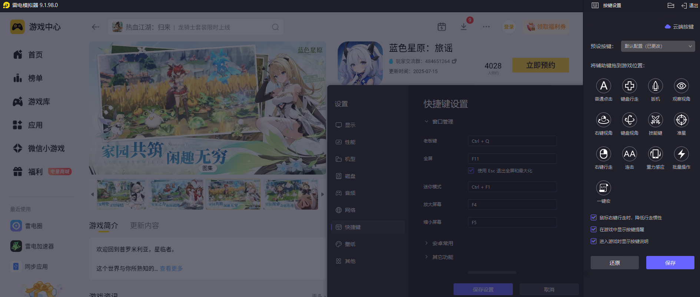Viewport: 700px width, 297px height.
Task: Select the 键盘行走 D-pad key icon
Action: [x=630, y=86]
